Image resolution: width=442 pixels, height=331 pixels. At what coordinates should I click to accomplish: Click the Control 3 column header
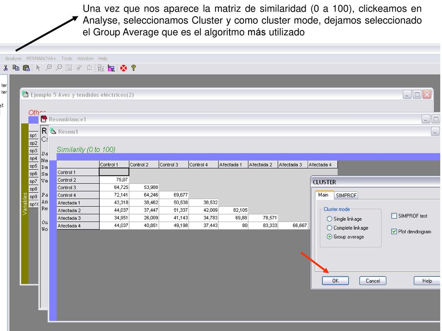pyautogui.click(x=174, y=164)
